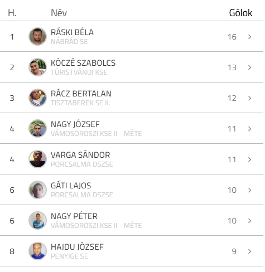
Task: Click Ráski Béla's profile photo
Action: tap(37, 36)
